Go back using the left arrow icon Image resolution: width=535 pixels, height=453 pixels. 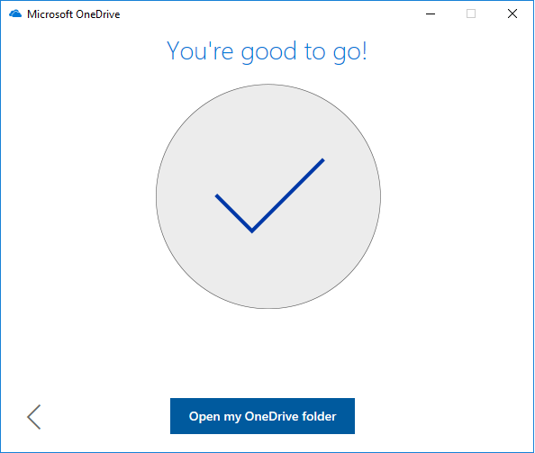pos(34,416)
